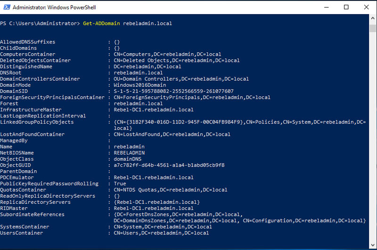
Task: Click the domainDNS value
Action: click(127, 159)
